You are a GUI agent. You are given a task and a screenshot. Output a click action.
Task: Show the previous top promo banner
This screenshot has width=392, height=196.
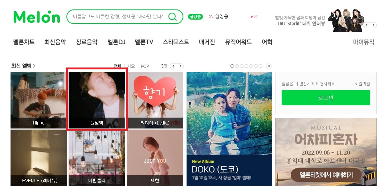[367, 25]
